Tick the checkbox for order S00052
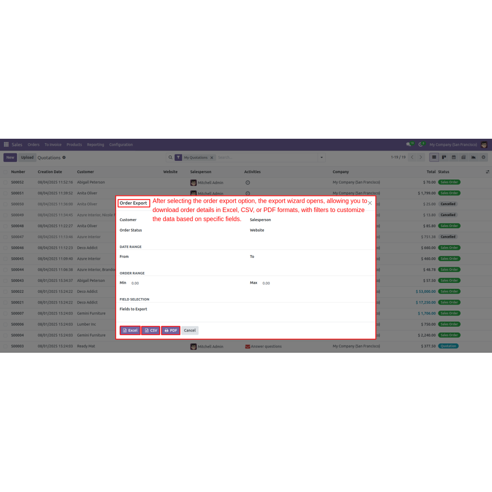The image size is (492, 492). point(5,182)
